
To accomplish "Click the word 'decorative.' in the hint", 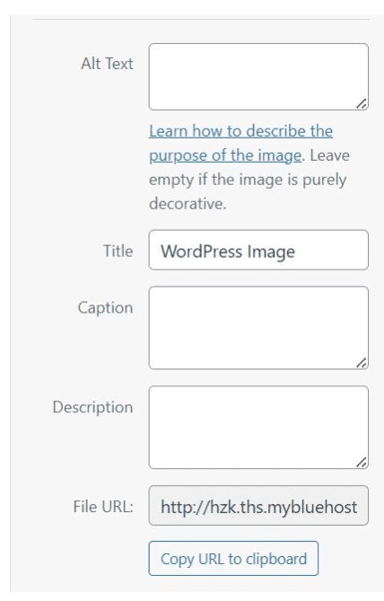I will tap(188, 204).
